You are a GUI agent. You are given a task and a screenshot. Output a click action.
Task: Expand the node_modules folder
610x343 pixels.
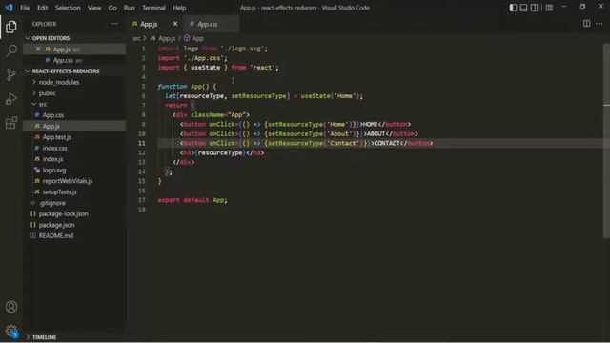tap(59, 82)
